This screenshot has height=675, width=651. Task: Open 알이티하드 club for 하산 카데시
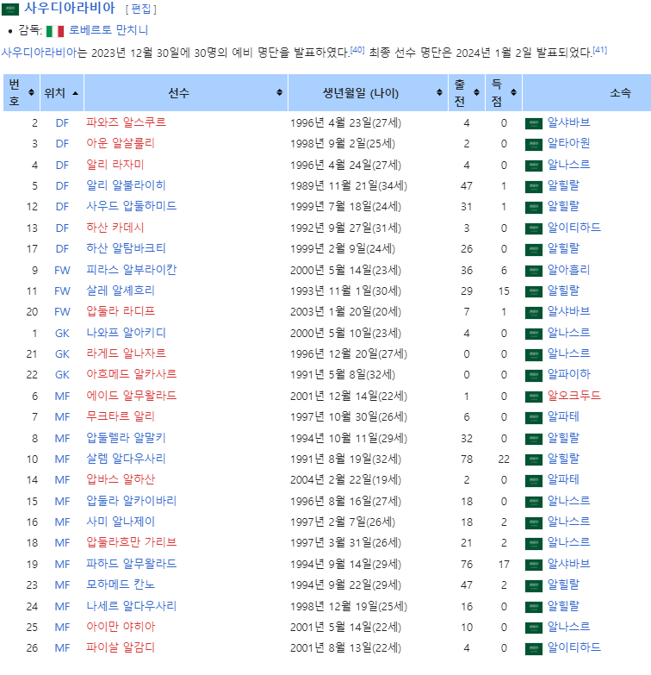(x=574, y=228)
